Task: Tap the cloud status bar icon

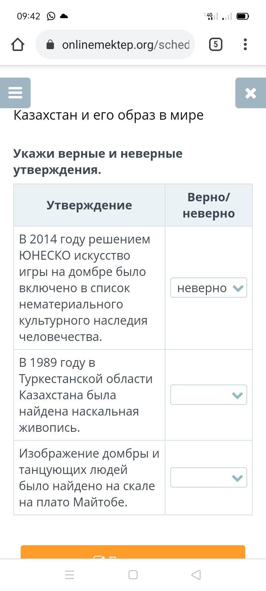Action: 64,16
